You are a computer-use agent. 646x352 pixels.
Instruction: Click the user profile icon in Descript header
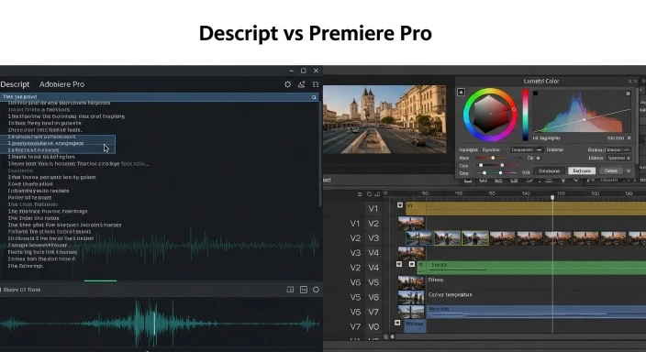[302, 84]
